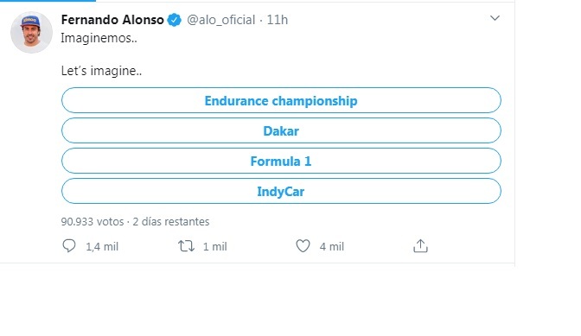The width and height of the screenshot is (581, 336).
Task: Open Fernando Alonso's profile avatar
Action: (31, 32)
